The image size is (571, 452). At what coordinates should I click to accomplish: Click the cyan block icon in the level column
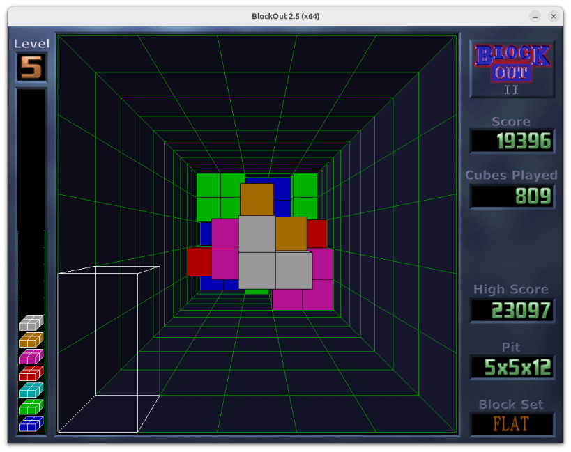pyautogui.click(x=31, y=390)
